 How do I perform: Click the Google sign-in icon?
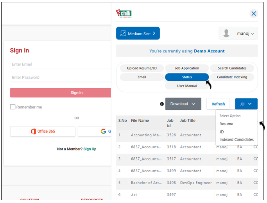103,132
